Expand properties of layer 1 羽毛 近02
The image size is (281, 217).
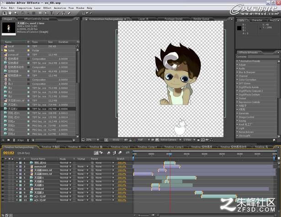[x=17, y=163]
